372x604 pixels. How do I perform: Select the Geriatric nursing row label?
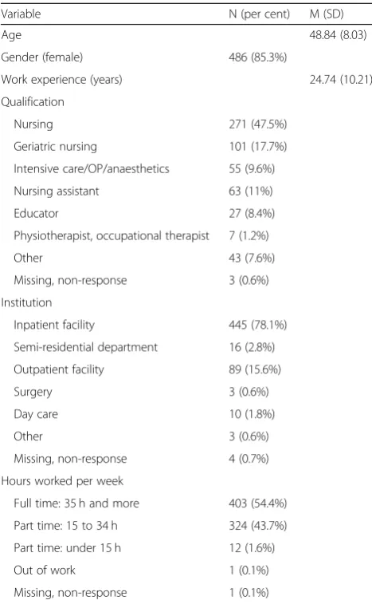point(55,147)
